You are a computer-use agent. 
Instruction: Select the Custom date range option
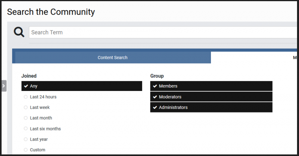[34, 150]
